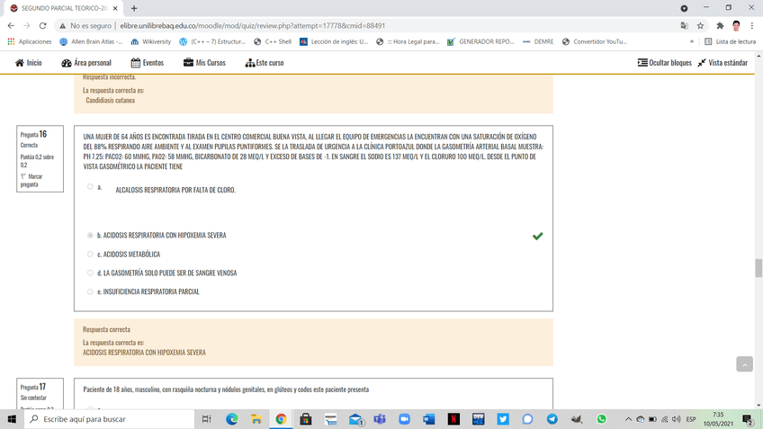Open Microsoft Edge from taskbar
This screenshot has height=429, width=763.
(231, 419)
